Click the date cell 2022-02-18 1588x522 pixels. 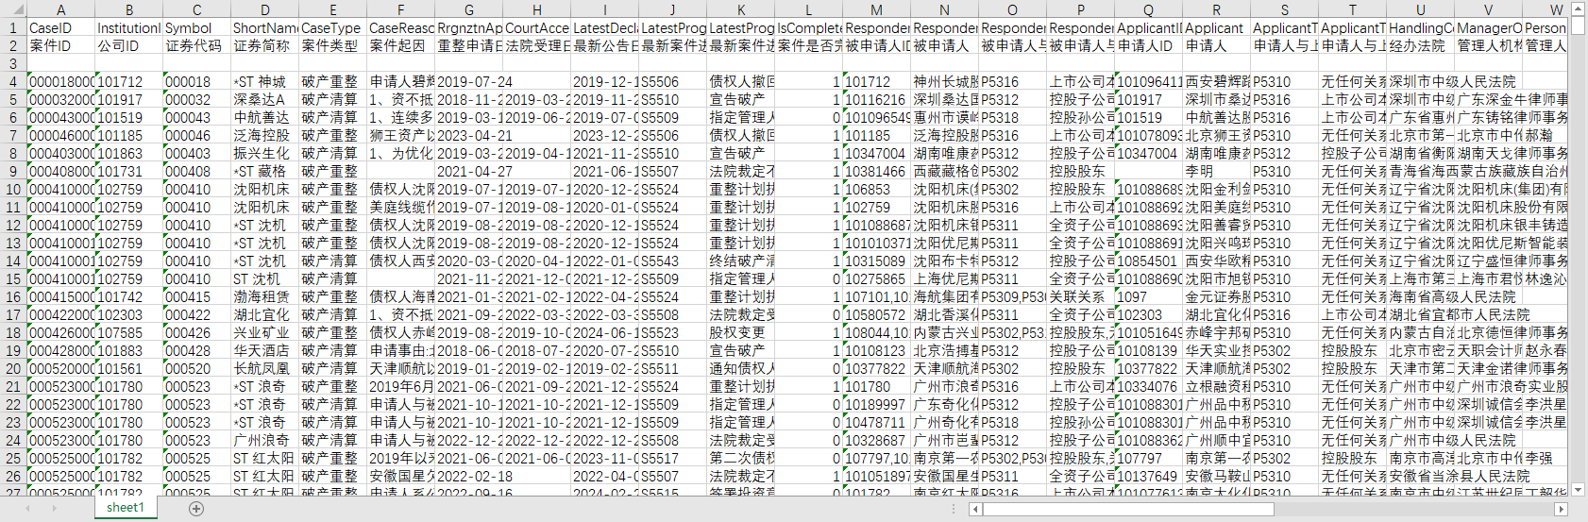[468, 476]
